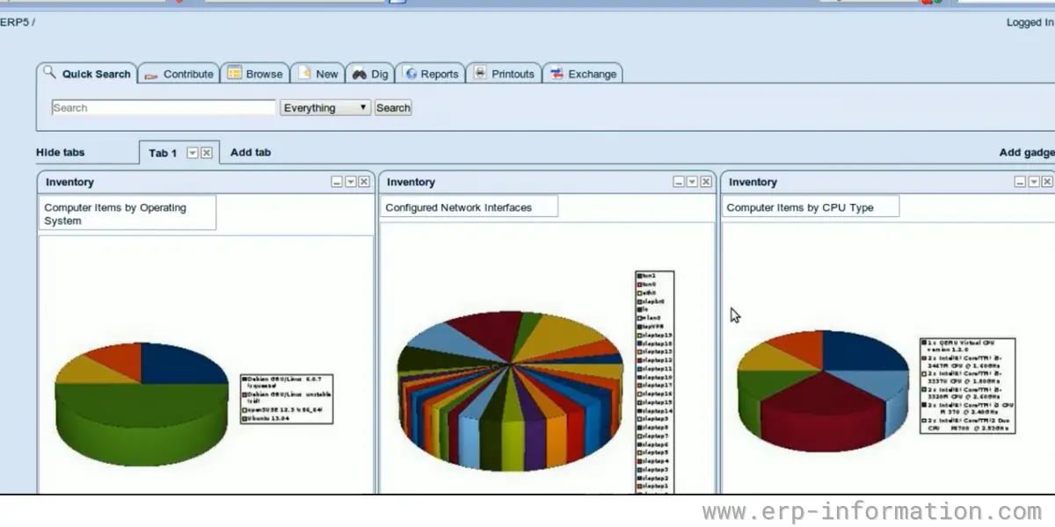The height and width of the screenshot is (527, 1055).
Task: Click the Add tab link
Action: pyautogui.click(x=251, y=152)
